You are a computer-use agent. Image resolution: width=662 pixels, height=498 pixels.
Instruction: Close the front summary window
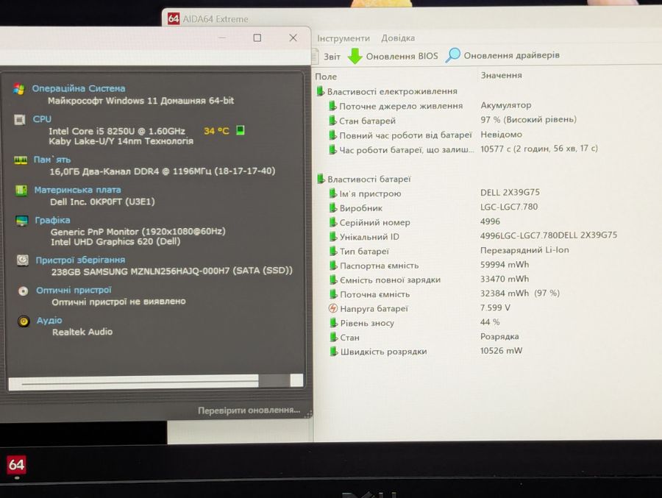[x=293, y=38]
